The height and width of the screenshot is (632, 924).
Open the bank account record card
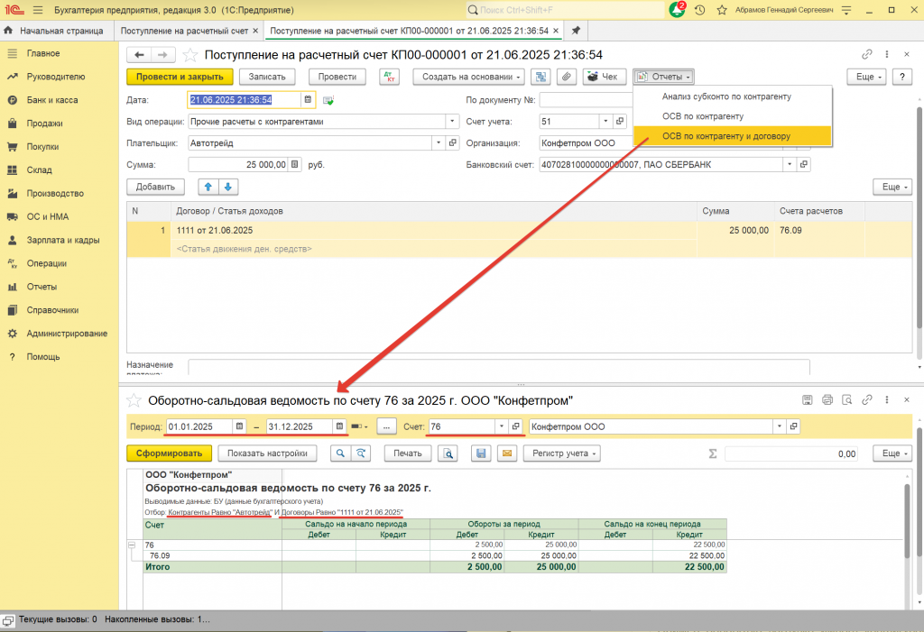[804, 165]
